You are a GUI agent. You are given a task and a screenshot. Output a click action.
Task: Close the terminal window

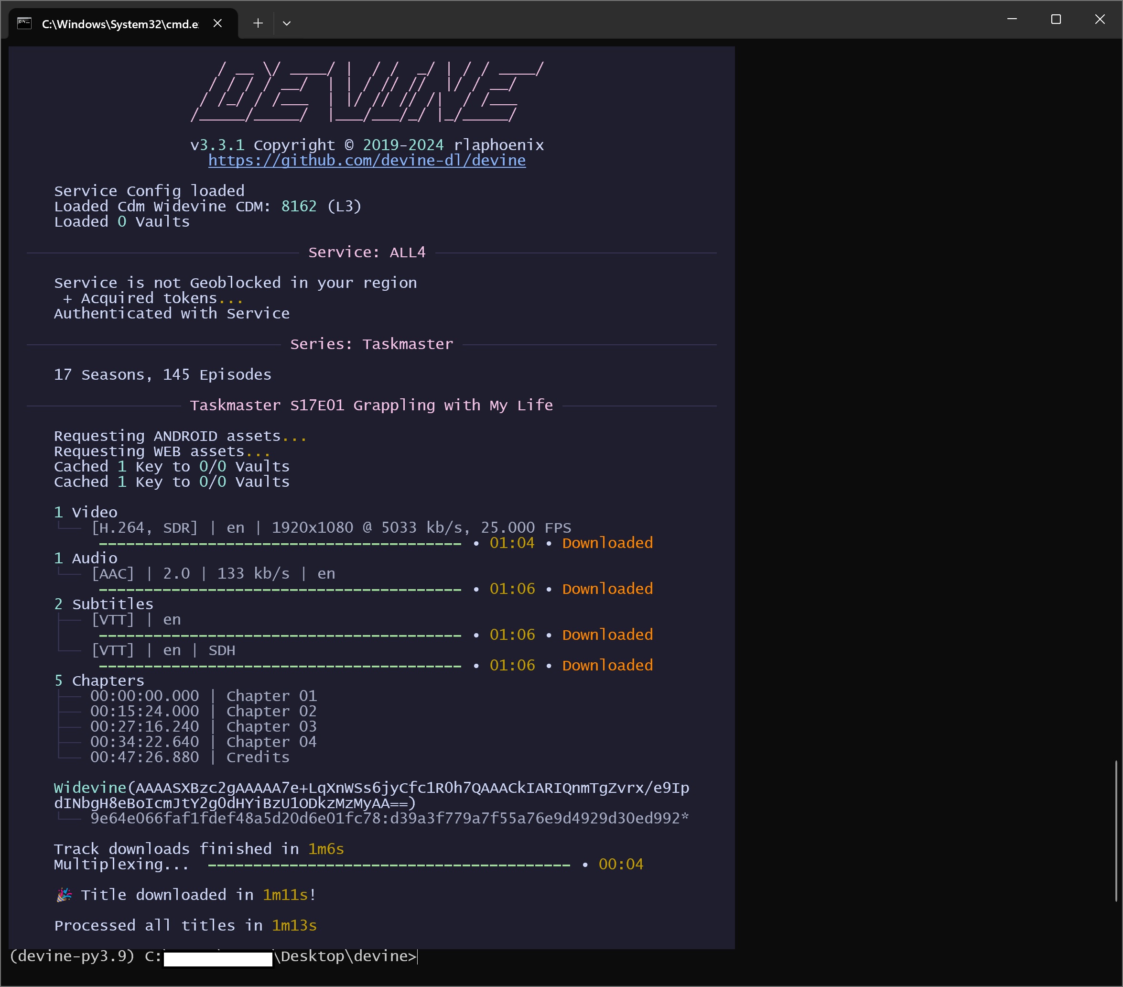point(1100,19)
